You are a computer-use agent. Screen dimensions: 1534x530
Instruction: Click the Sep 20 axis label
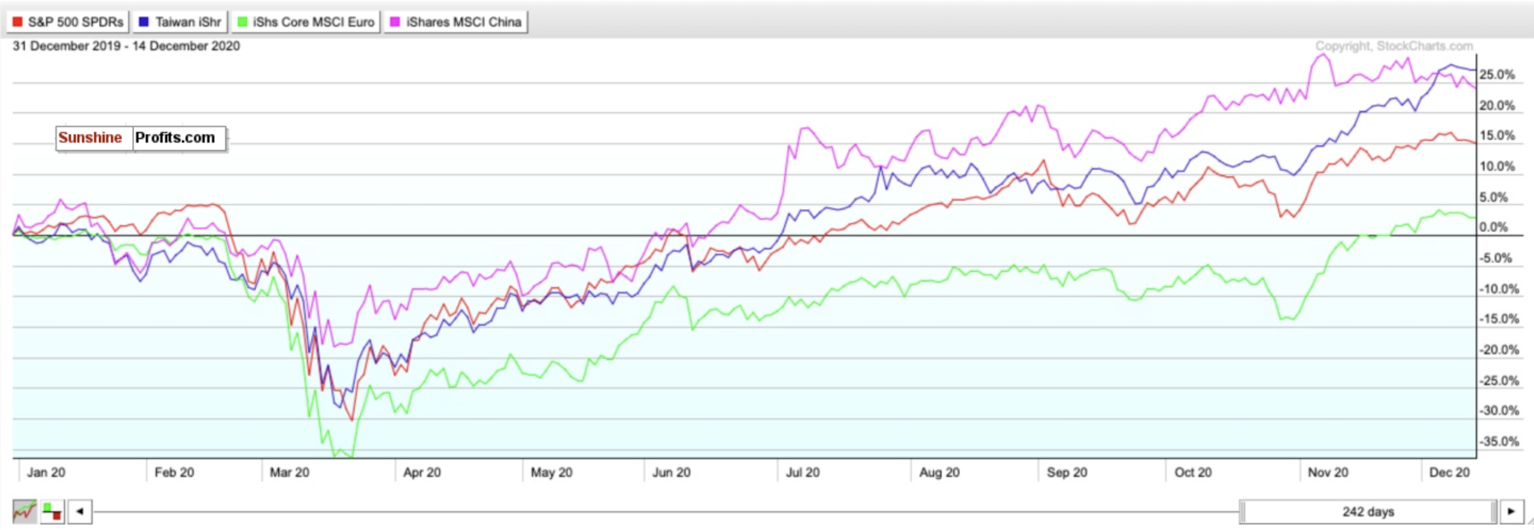[1067, 472]
